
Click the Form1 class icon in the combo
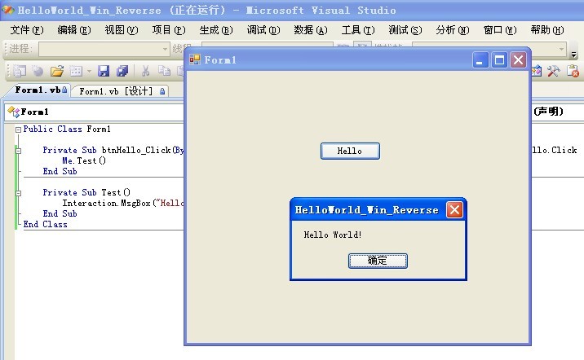[x=13, y=112]
